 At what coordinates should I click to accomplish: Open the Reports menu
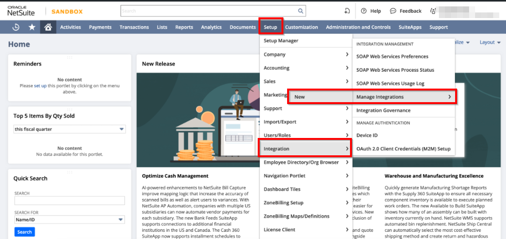(184, 27)
